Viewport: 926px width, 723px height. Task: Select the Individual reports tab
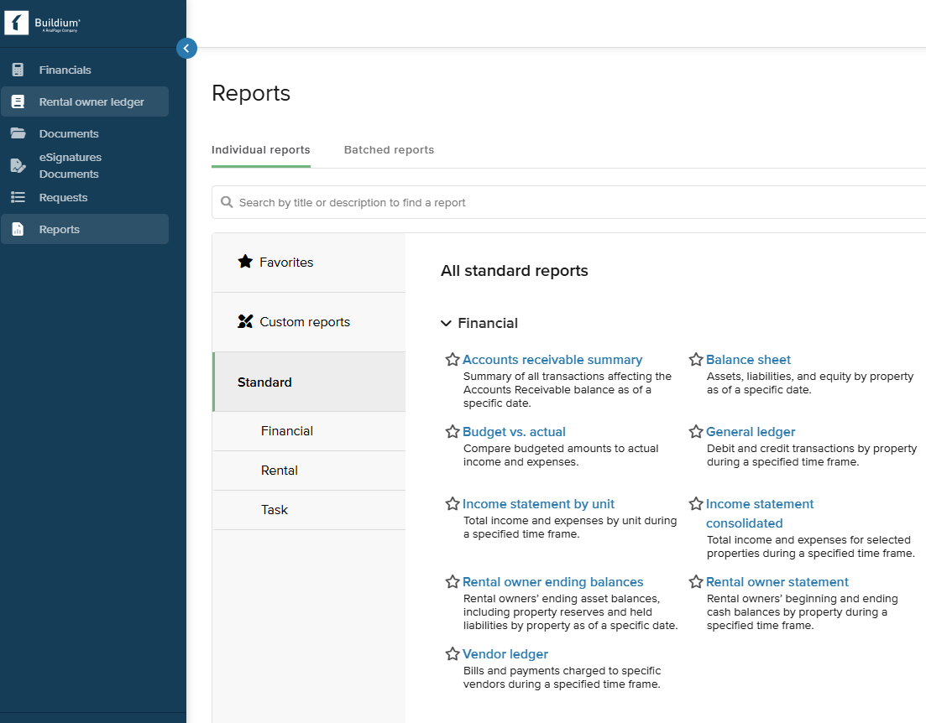pyautogui.click(x=260, y=150)
